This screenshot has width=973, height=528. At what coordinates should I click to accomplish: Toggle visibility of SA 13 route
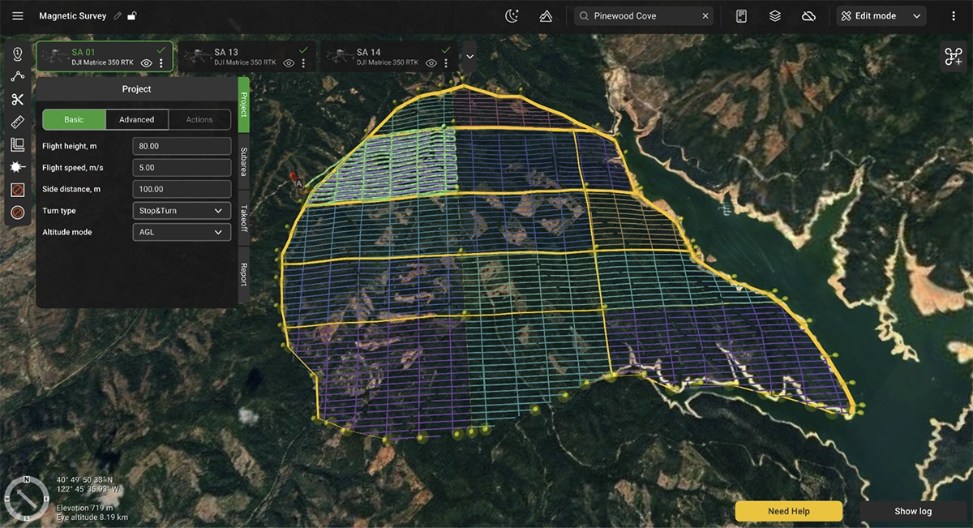[x=289, y=62]
